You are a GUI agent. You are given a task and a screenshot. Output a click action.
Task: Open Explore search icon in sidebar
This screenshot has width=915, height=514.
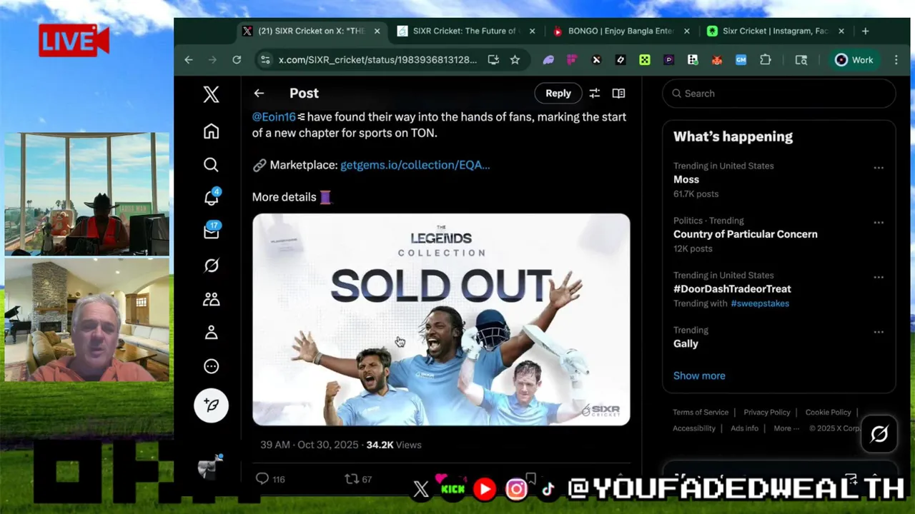[211, 165]
